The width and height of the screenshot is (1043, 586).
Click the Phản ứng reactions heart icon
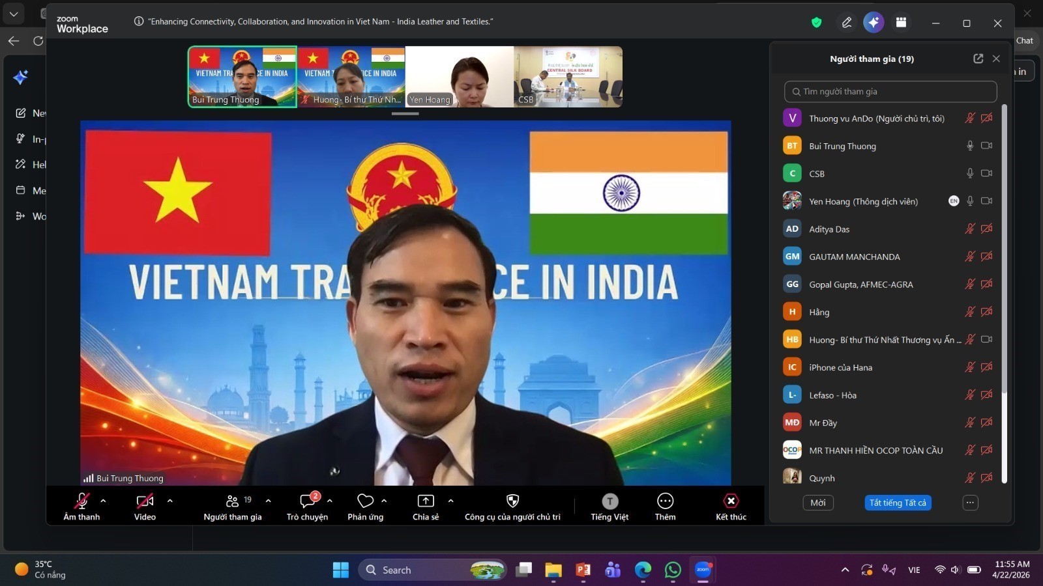pos(365,501)
